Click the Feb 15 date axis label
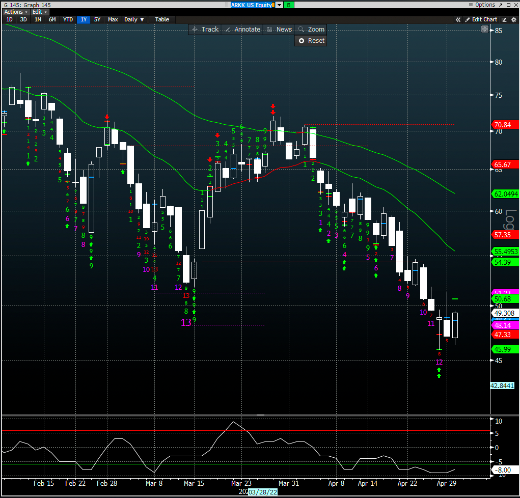Image resolution: width=520 pixels, height=498 pixels. [43, 483]
